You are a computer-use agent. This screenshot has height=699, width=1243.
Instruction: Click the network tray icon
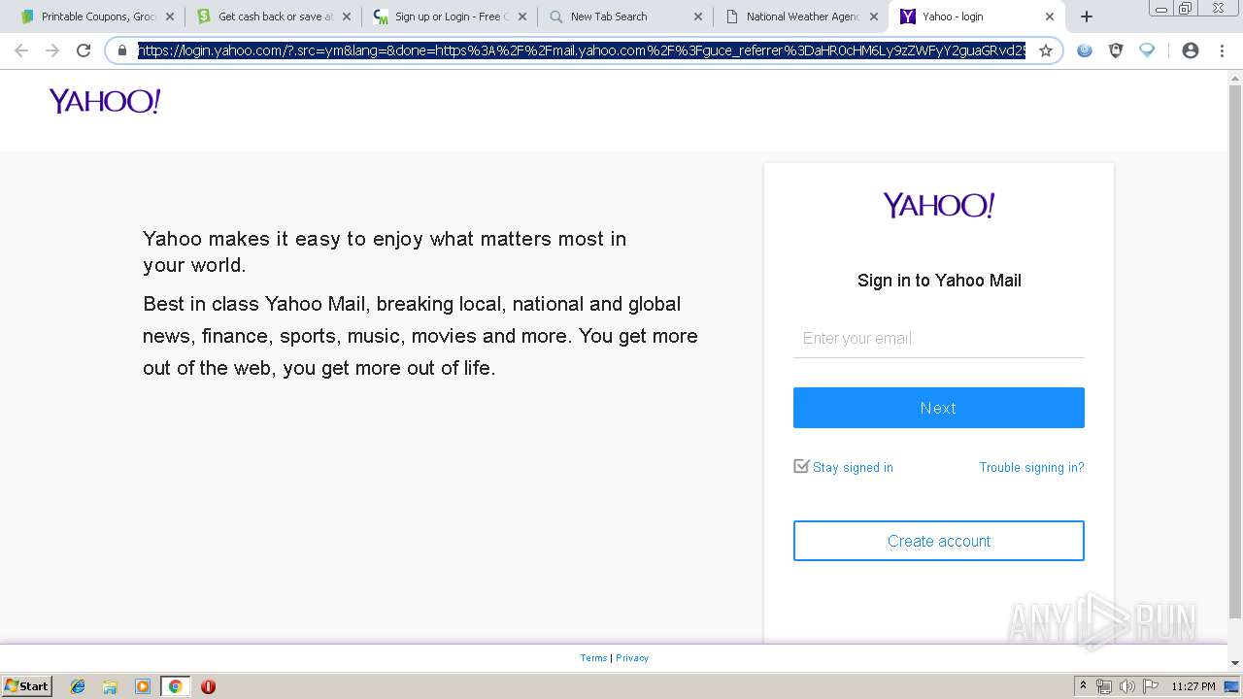(x=1104, y=686)
